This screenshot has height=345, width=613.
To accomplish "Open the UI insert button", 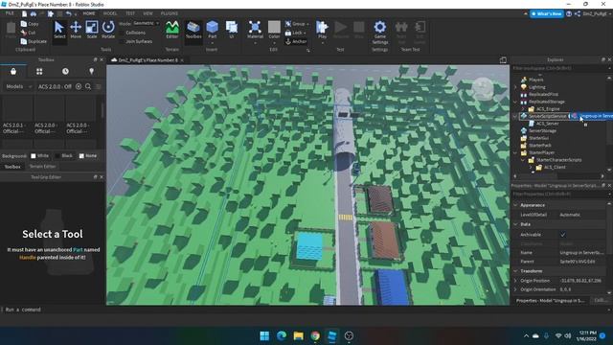I will (x=232, y=30).
